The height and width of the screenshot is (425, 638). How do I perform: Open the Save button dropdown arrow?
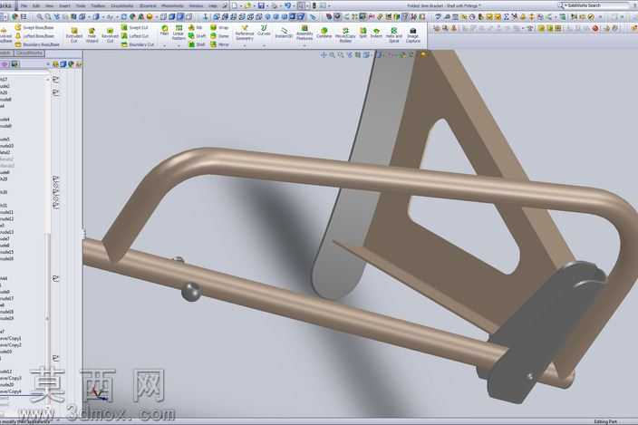(x=267, y=6)
